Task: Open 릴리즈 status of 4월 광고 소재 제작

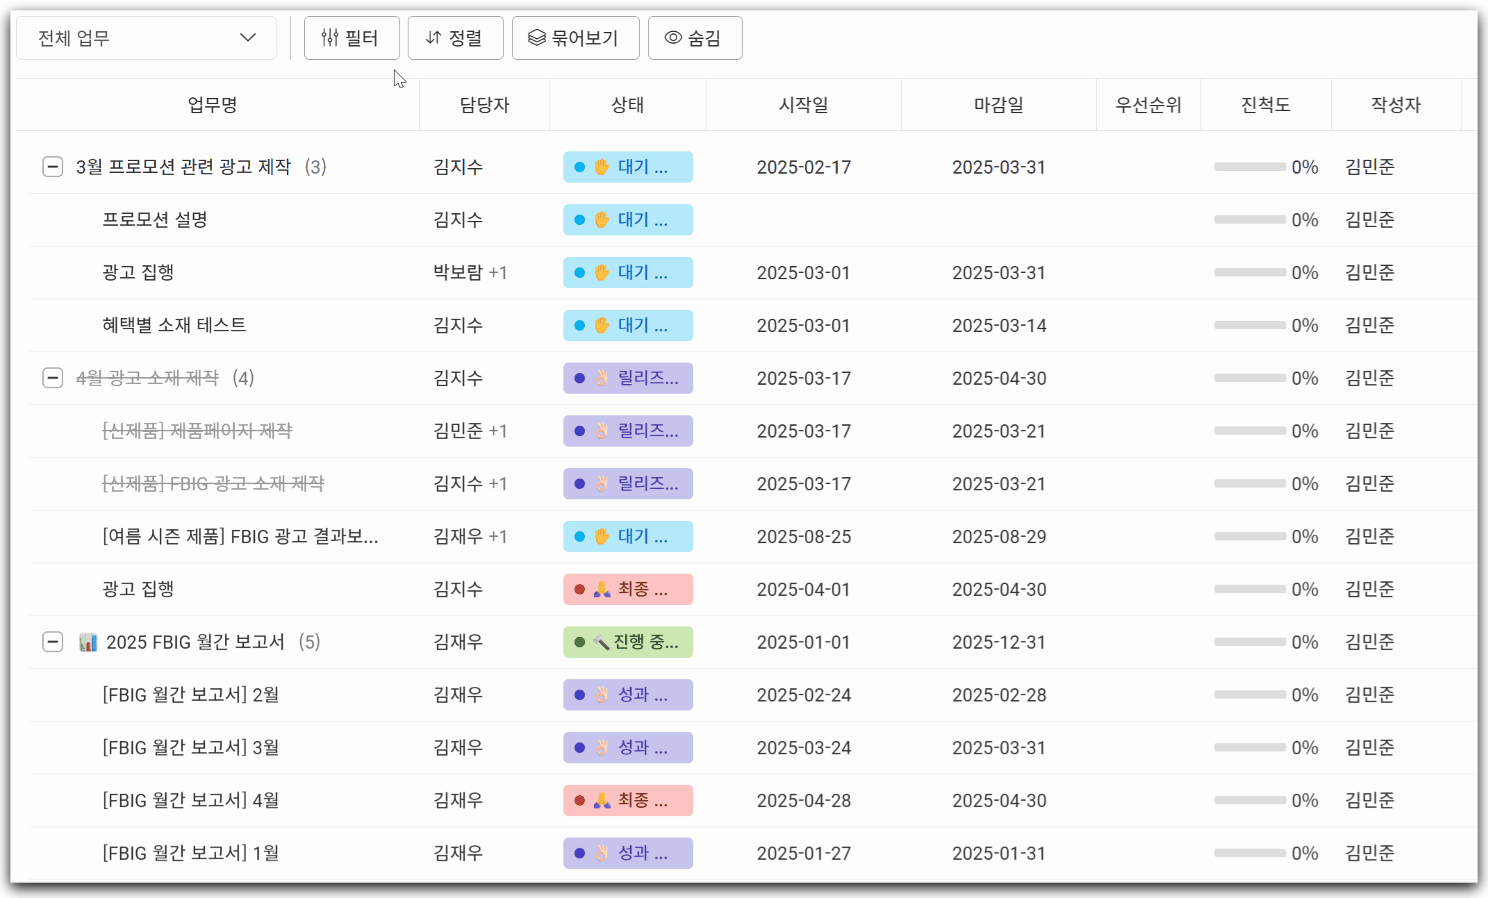Action: (628, 378)
